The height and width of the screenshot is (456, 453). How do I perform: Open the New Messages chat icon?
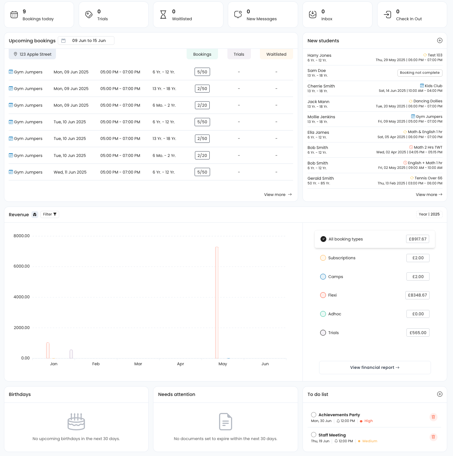tap(238, 15)
